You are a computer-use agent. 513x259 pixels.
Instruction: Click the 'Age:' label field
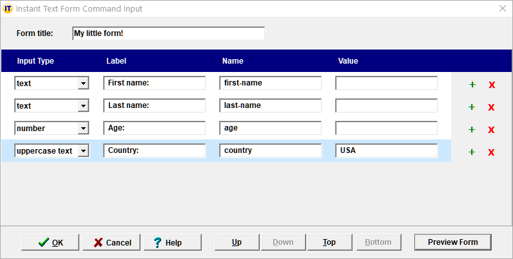tap(155, 128)
